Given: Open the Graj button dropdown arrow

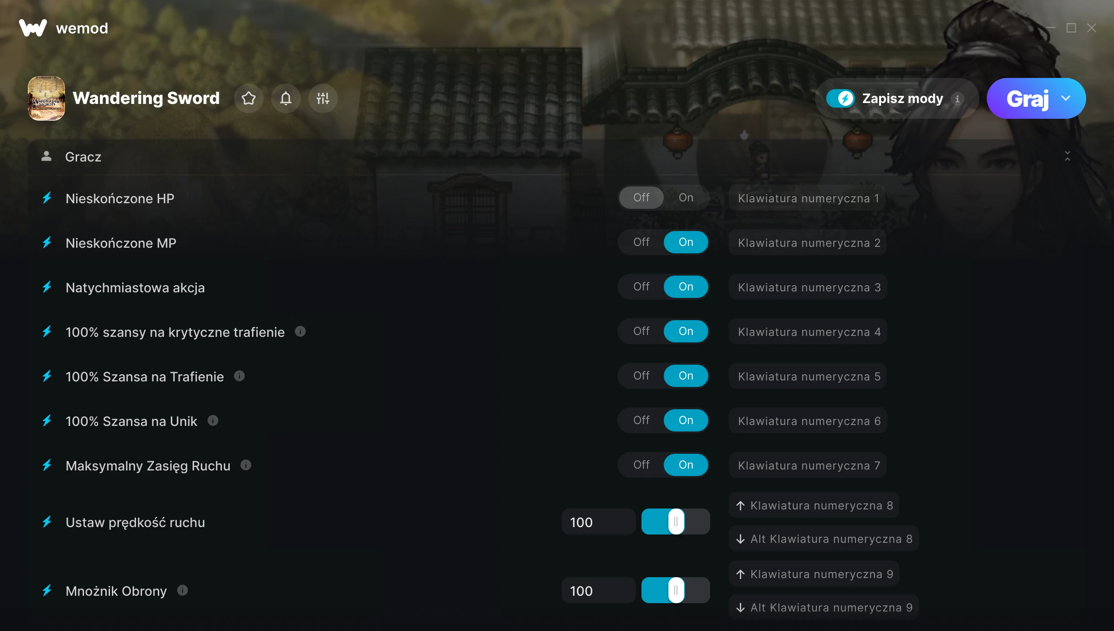Looking at the screenshot, I should 1066,98.
